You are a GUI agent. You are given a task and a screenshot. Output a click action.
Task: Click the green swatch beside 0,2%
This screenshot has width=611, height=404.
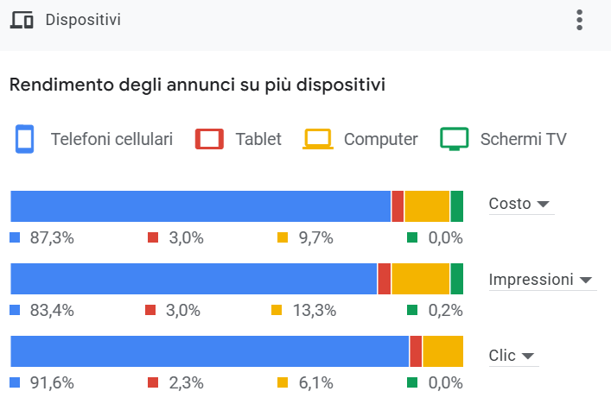pyautogui.click(x=412, y=310)
